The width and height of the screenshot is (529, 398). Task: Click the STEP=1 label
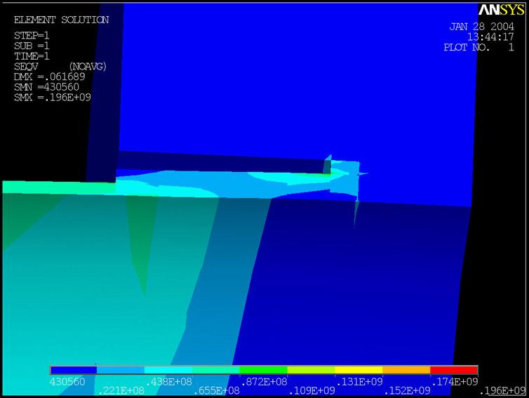tap(32, 35)
